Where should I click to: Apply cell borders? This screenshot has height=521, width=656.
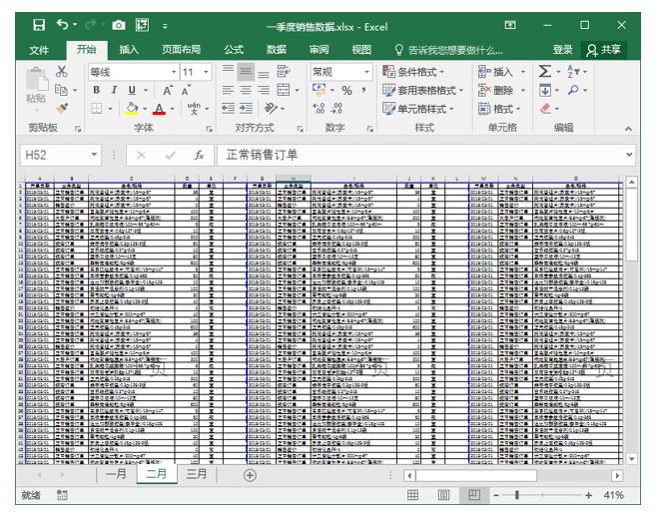coord(97,109)
